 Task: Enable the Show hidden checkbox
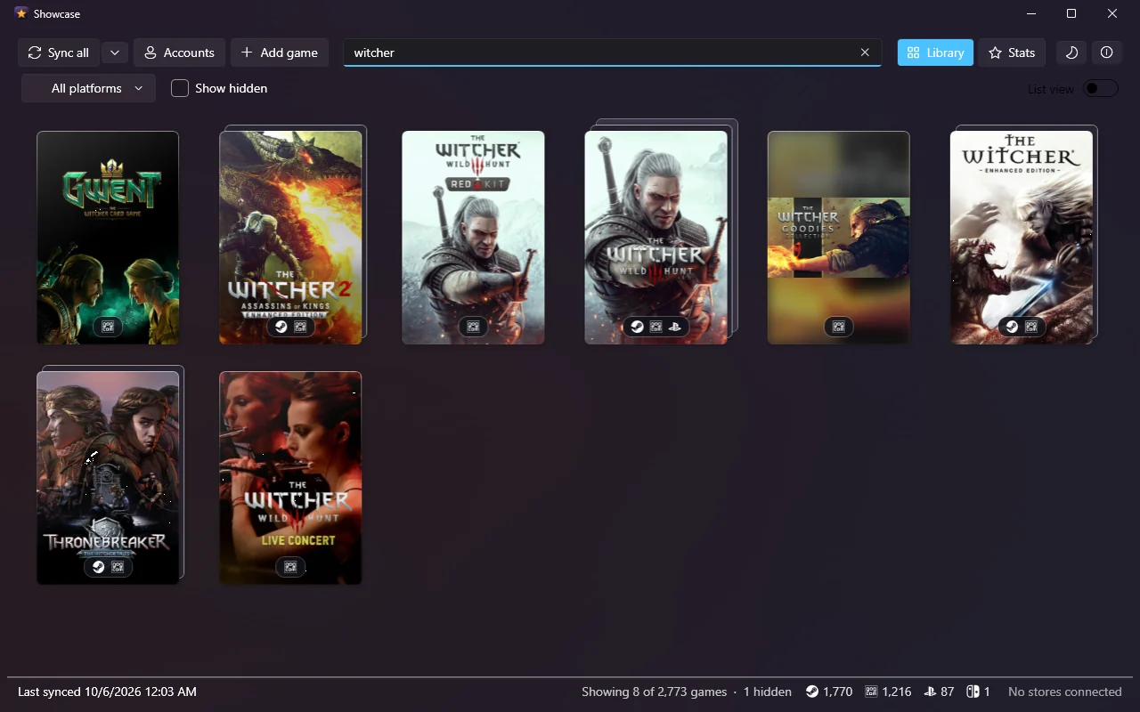(x=180, y=88)
